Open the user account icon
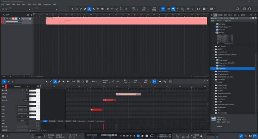 [238, 9]
